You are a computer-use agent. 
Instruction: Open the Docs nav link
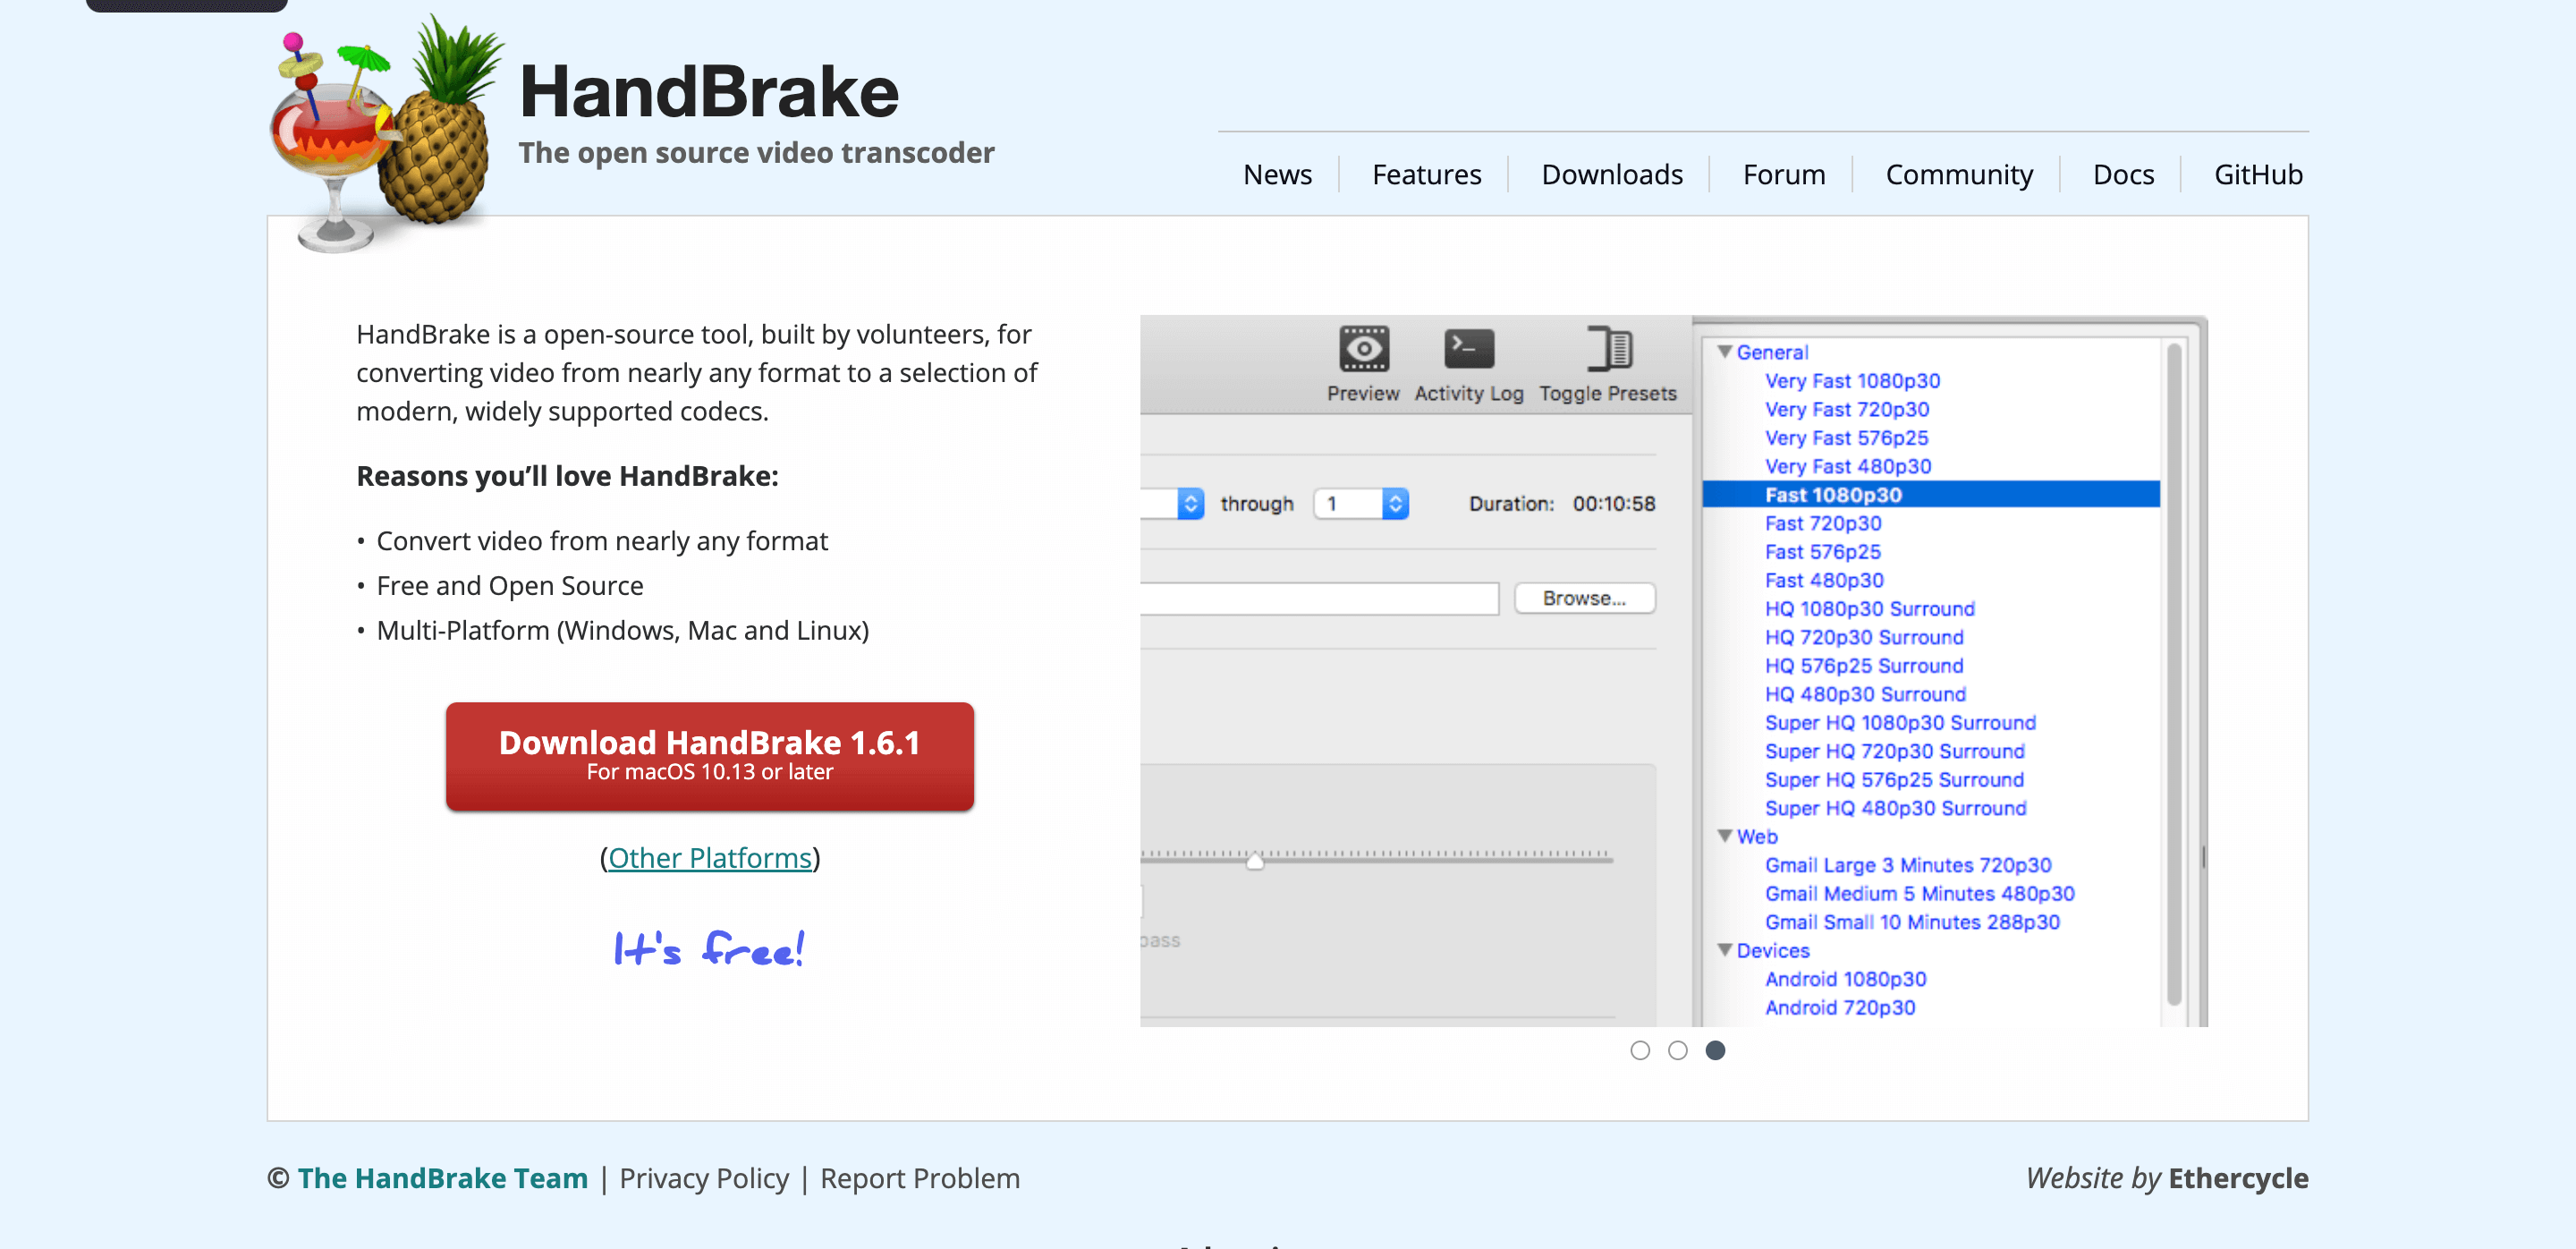2123,174
